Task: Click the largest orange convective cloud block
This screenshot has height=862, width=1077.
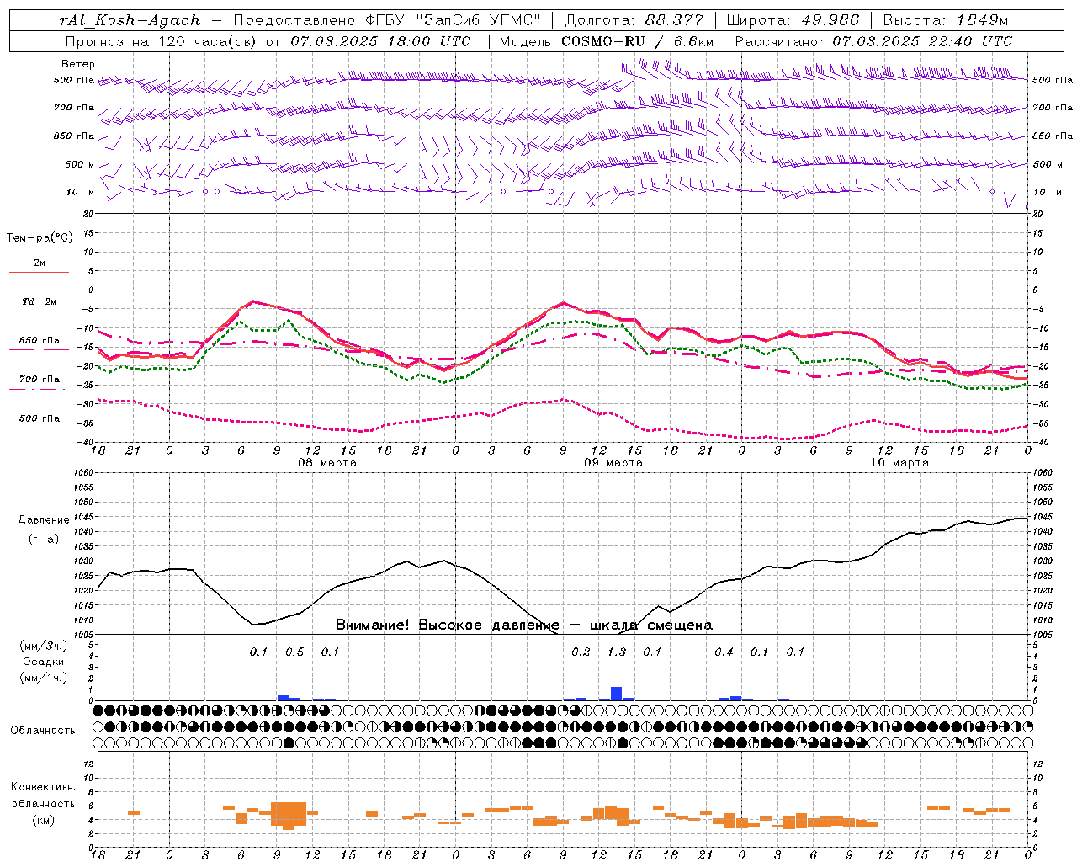Action: 289,816
